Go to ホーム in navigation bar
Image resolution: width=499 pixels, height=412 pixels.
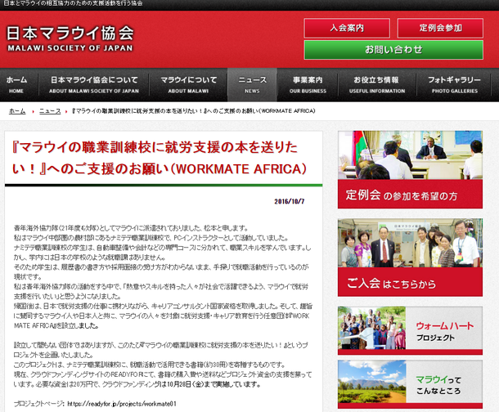[x=16, y=83]
